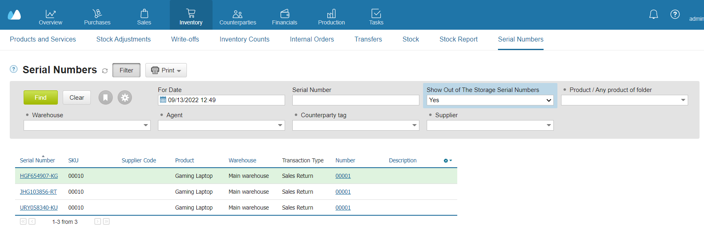The width and height of the screenshot is (704, 234).
Task: Click the Transaction Type column header
Action: [303, 160]
